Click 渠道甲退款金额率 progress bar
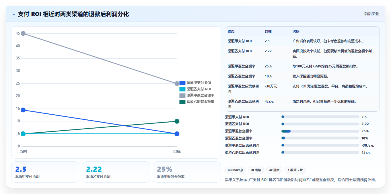The height and width of the screenshot is (194, 391). [x=320, y=131]
